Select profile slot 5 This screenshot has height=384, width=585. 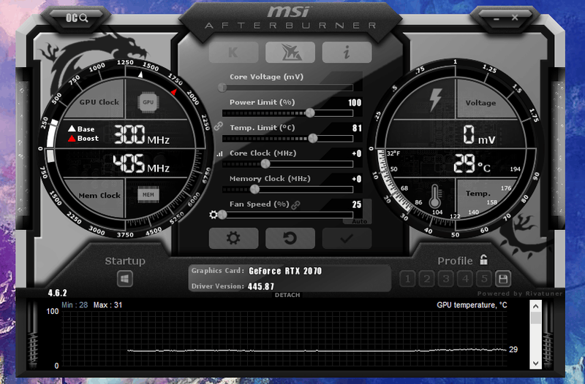484,279
